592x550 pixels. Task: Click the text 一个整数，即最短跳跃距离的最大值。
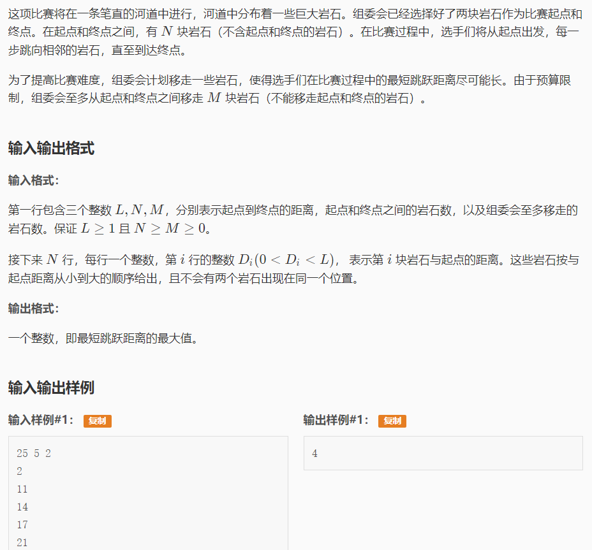103,338
